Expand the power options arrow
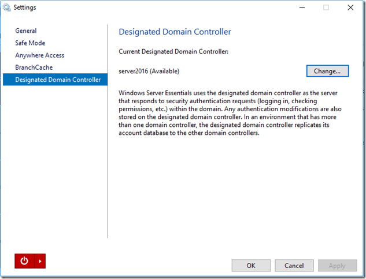Screen dimensions: 366x279 [x=40, y=261]
